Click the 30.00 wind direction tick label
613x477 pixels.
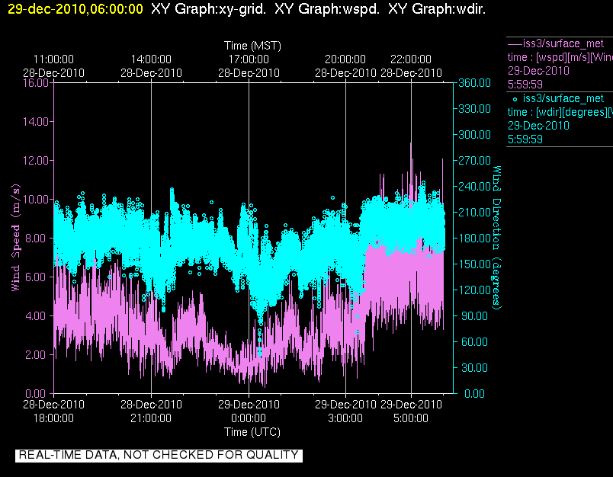point(474,367)
